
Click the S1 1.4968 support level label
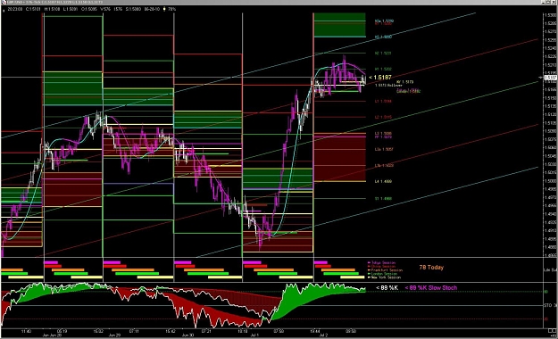383,198
